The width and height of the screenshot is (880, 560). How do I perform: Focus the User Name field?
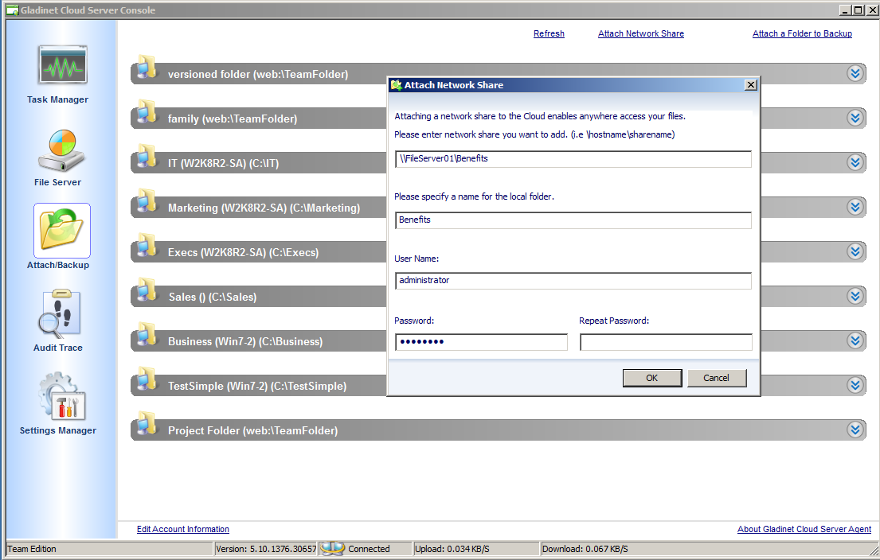point(573,281)
